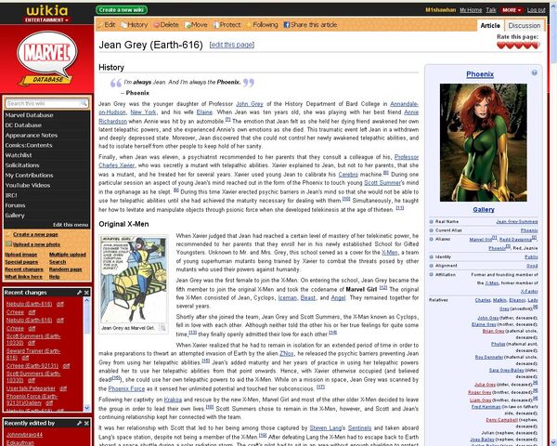Click the Move article toolbar item
557x446 pixels.
(x=196, y=25)
